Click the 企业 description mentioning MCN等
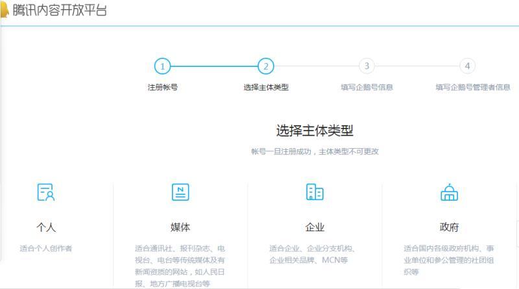Viewport: 519px width, 289px height. 313,254
